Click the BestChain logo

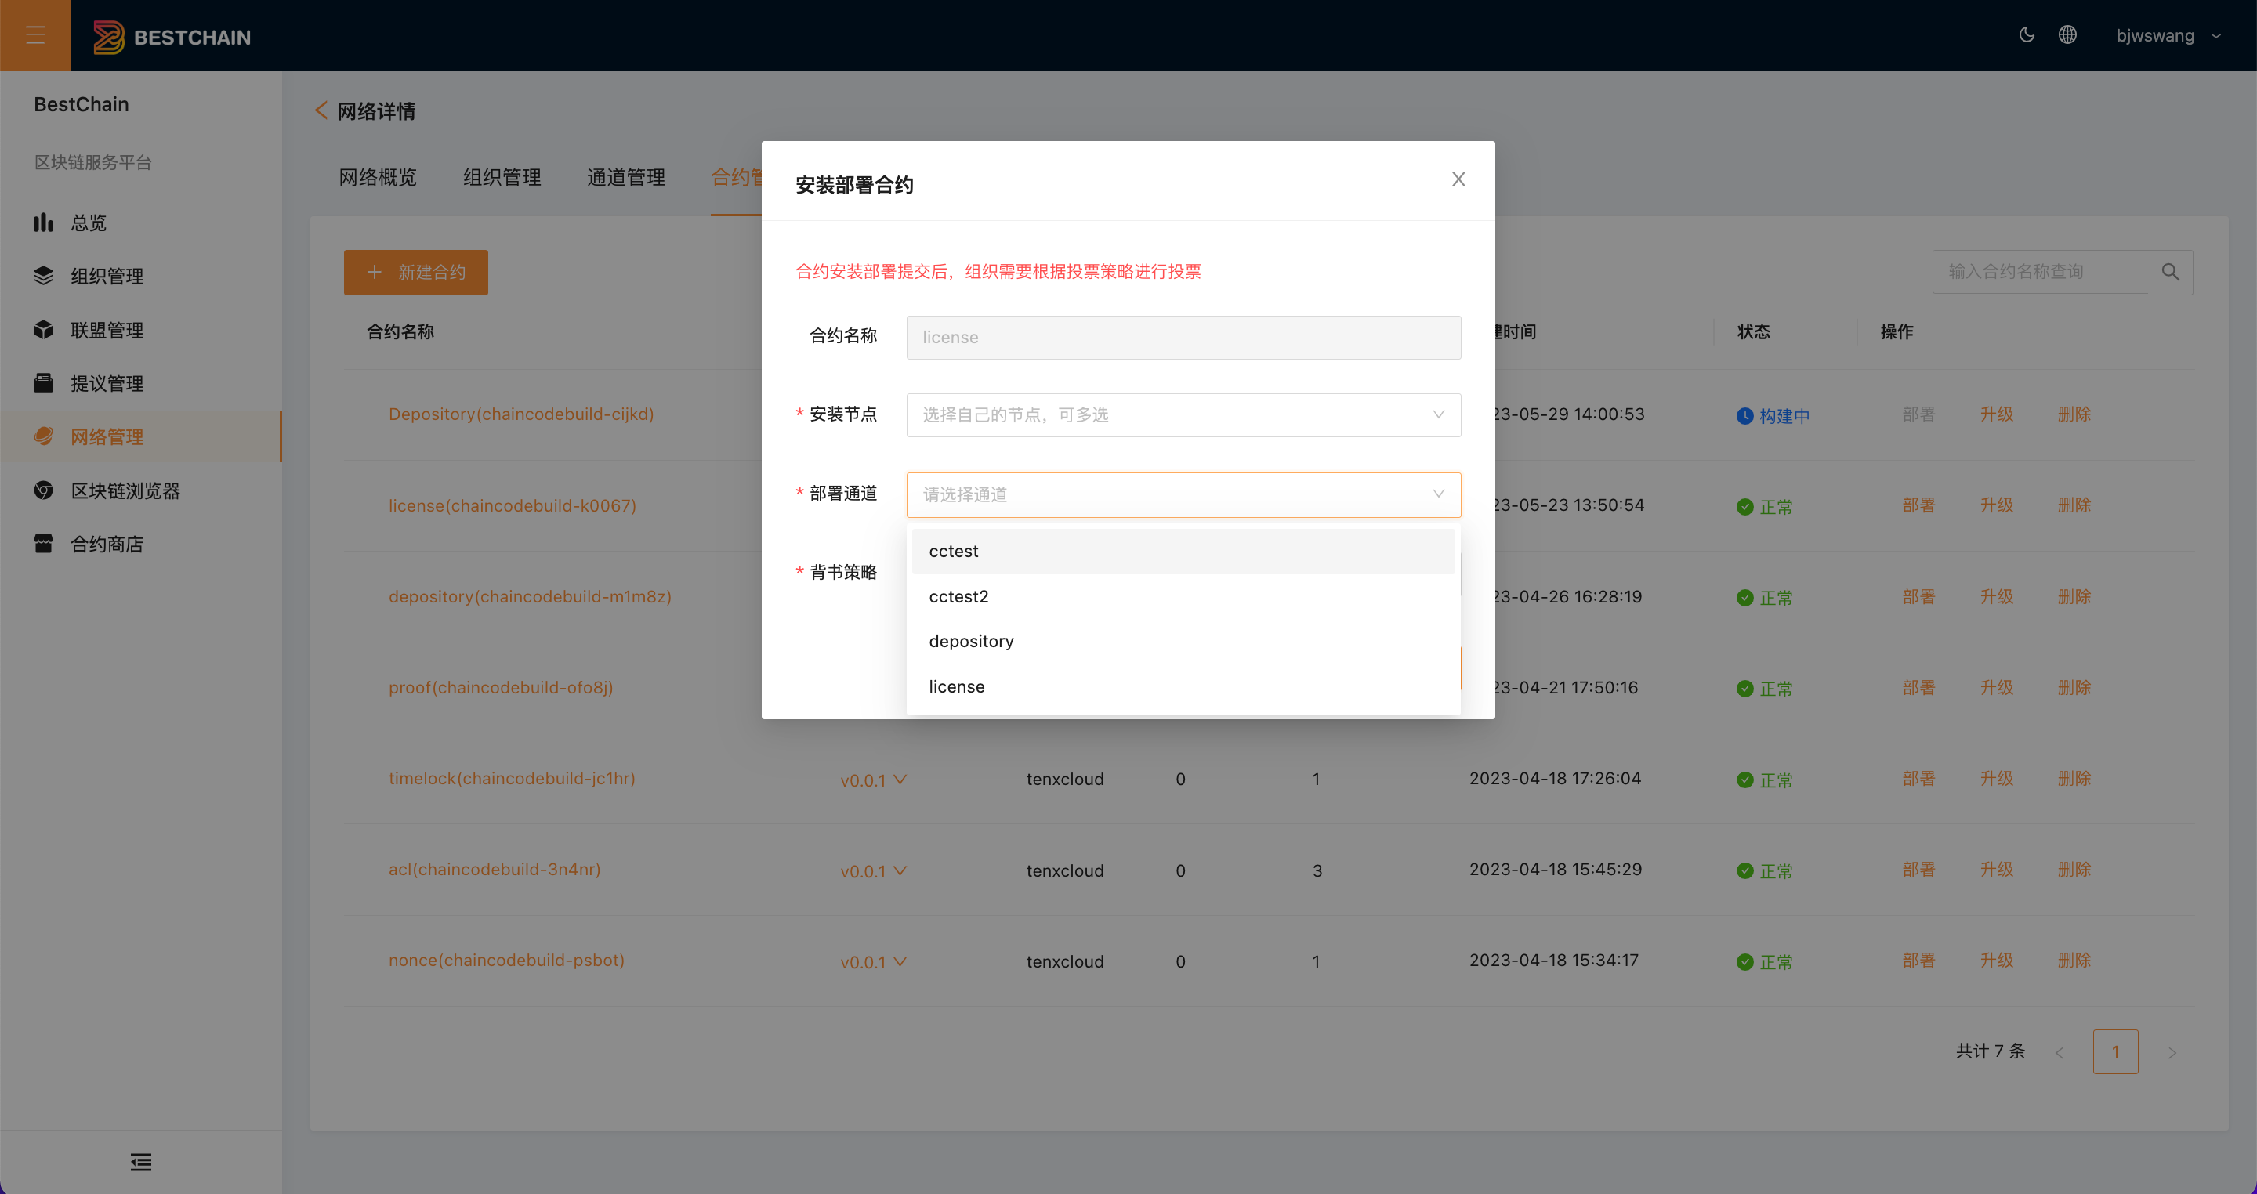pyautogui.click(x=172, y=37)
